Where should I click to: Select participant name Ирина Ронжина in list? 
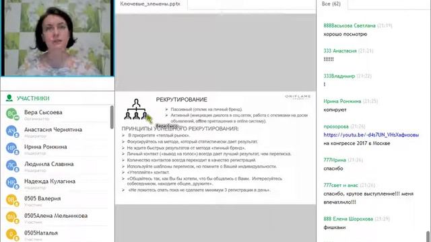click(x=45, y=147)
